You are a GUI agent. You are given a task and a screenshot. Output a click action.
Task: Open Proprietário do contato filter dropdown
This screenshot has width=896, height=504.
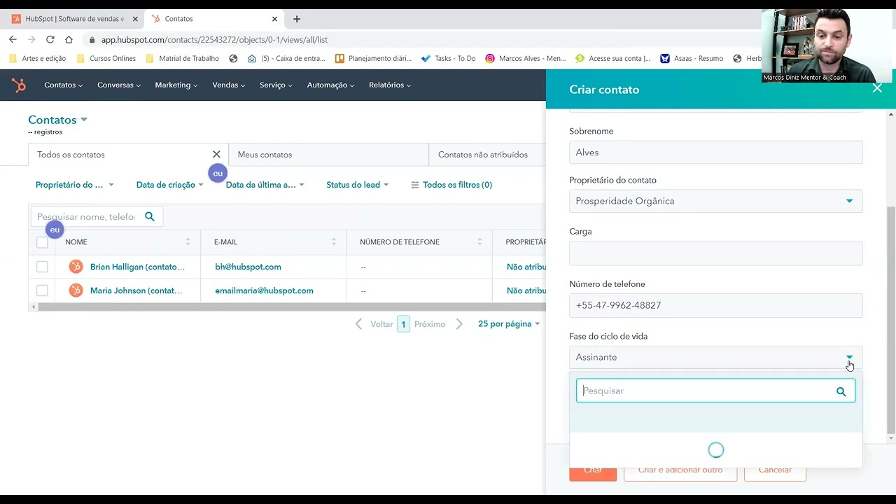click(74, 185)
